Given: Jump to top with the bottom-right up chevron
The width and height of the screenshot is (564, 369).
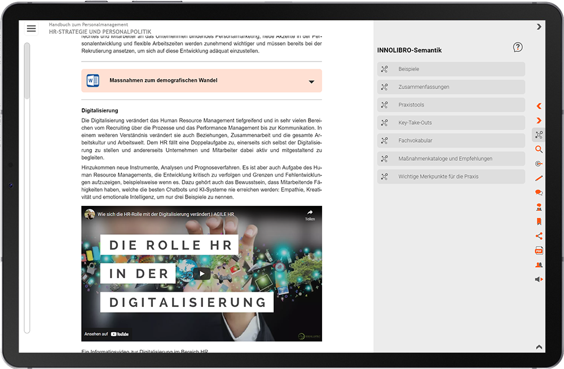Looking at the screenshot, I should [x=539, y=347].
